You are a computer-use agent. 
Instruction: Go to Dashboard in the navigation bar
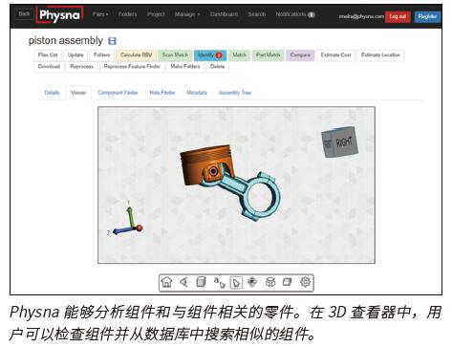tap(224, 14)
